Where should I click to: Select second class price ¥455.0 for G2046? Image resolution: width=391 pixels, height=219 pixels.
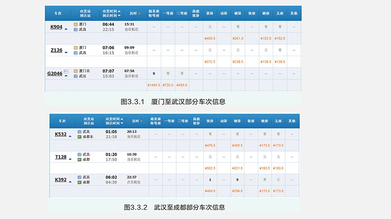(x=182, y=85)
